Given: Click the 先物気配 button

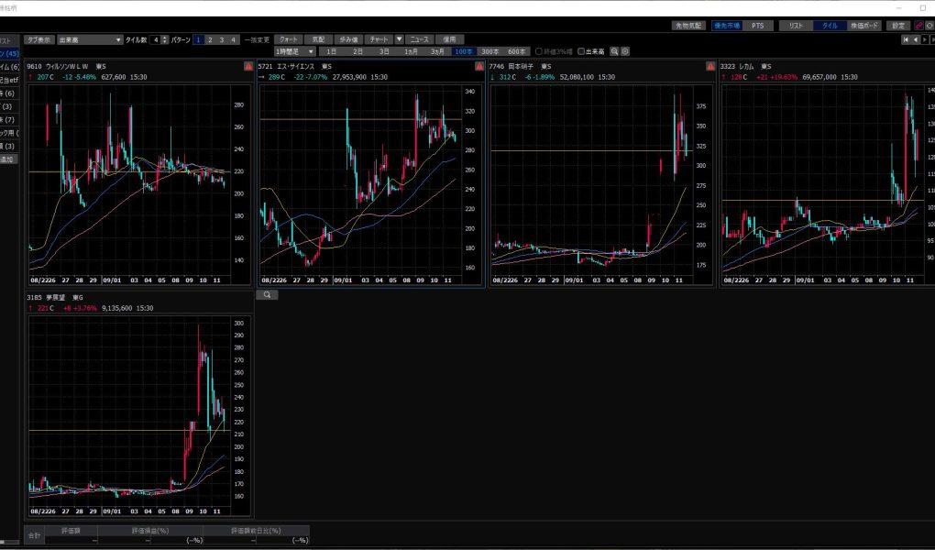Looking at the screenshot, I should coord(687,26).
